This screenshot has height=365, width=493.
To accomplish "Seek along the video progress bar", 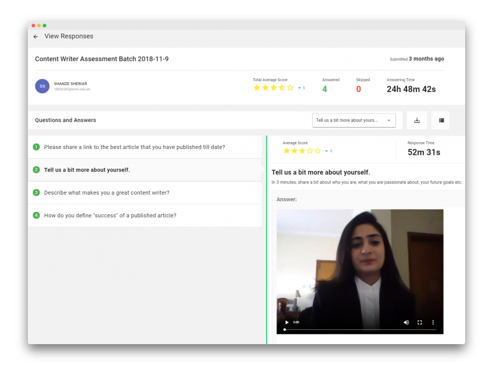I will [360, 329].
